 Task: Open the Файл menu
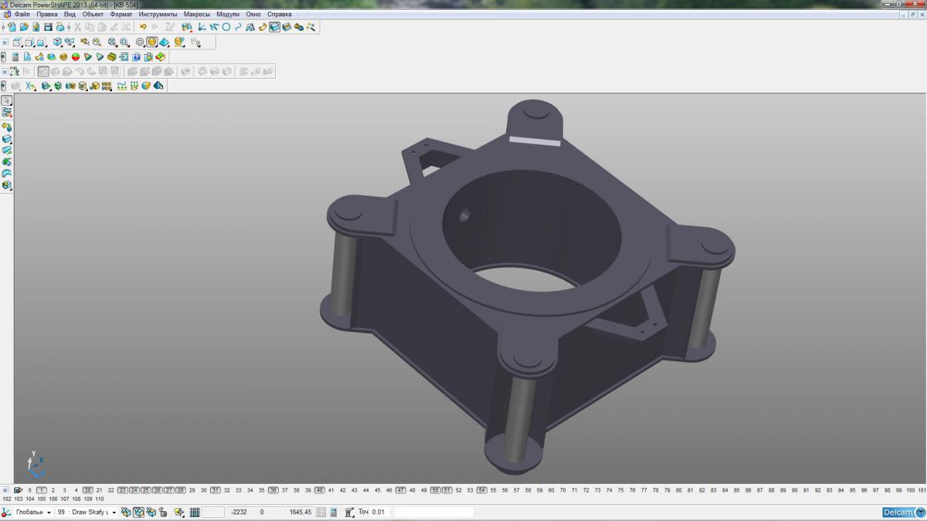point(22,14)
